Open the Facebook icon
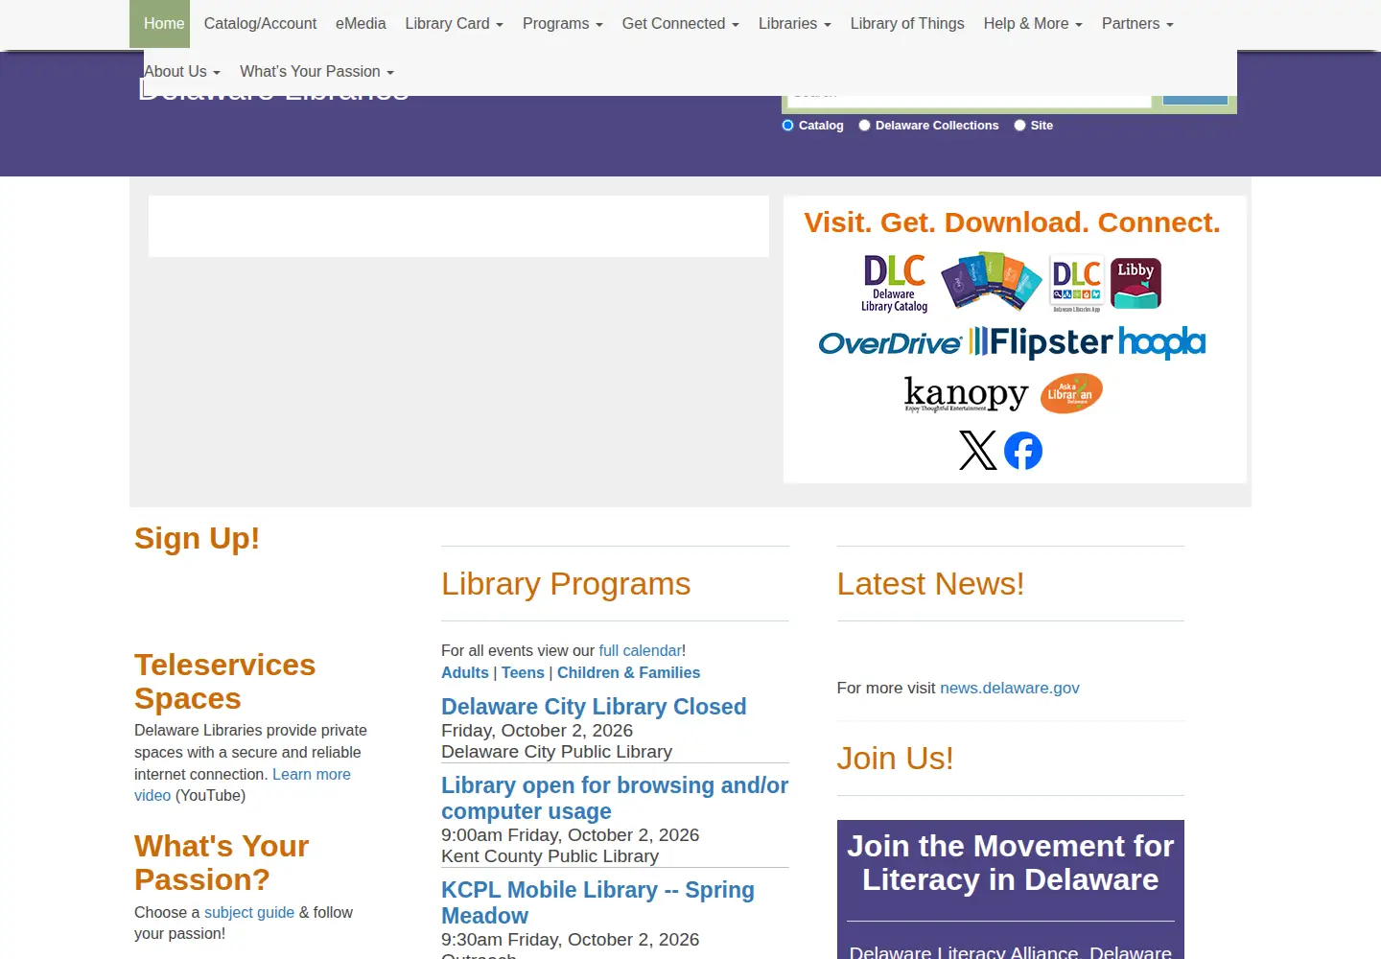 1023,450
